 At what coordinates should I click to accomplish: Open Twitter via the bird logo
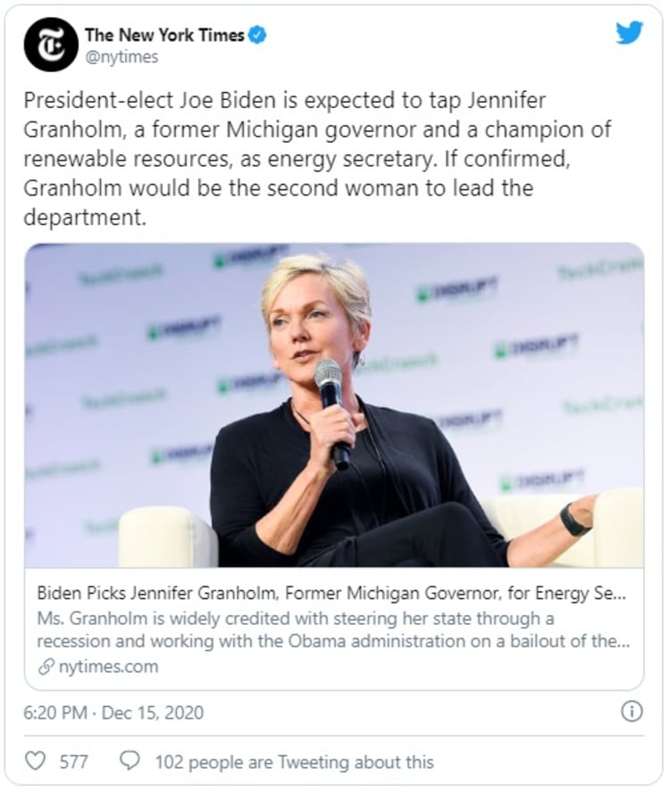coord(629,33)
